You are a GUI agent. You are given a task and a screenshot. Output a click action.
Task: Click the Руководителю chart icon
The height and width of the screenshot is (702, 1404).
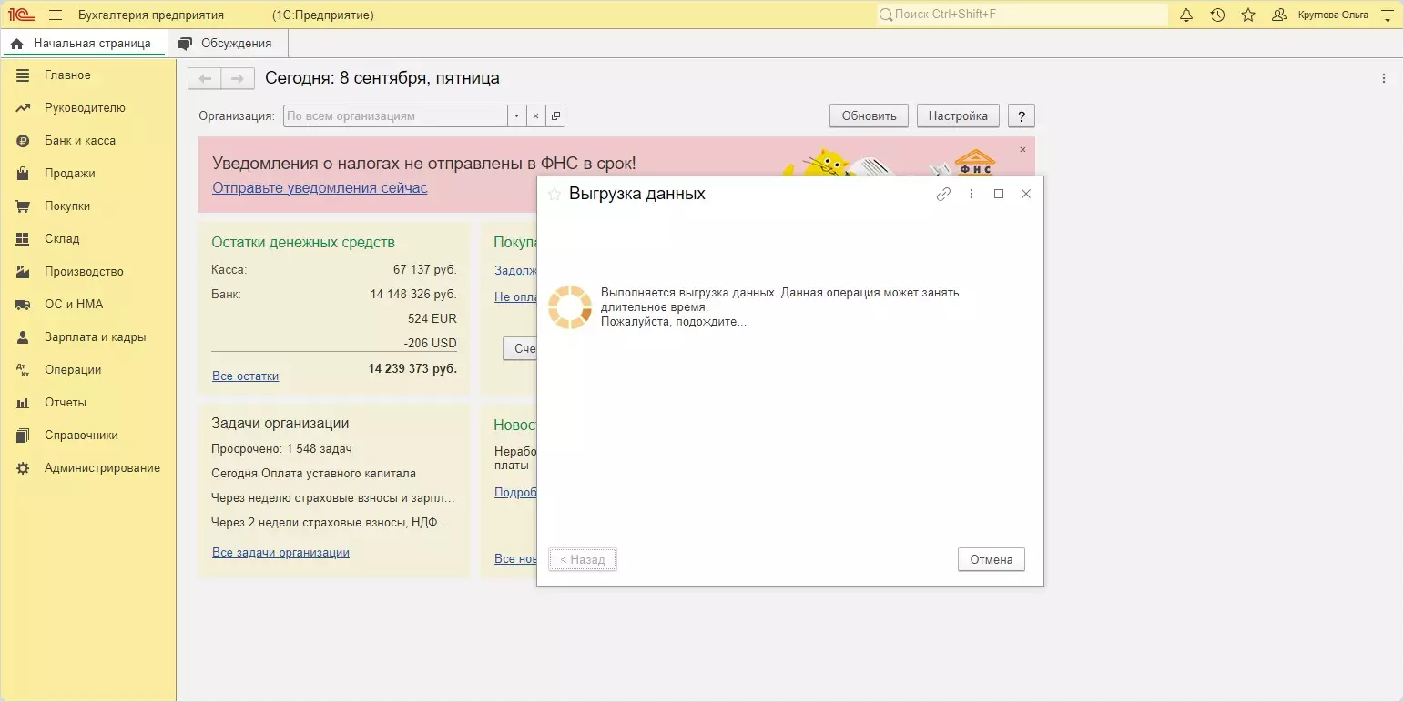point(24,108)
